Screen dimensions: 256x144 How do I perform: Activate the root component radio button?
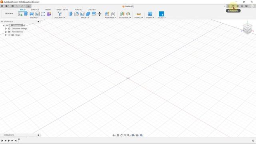[24, 25]
